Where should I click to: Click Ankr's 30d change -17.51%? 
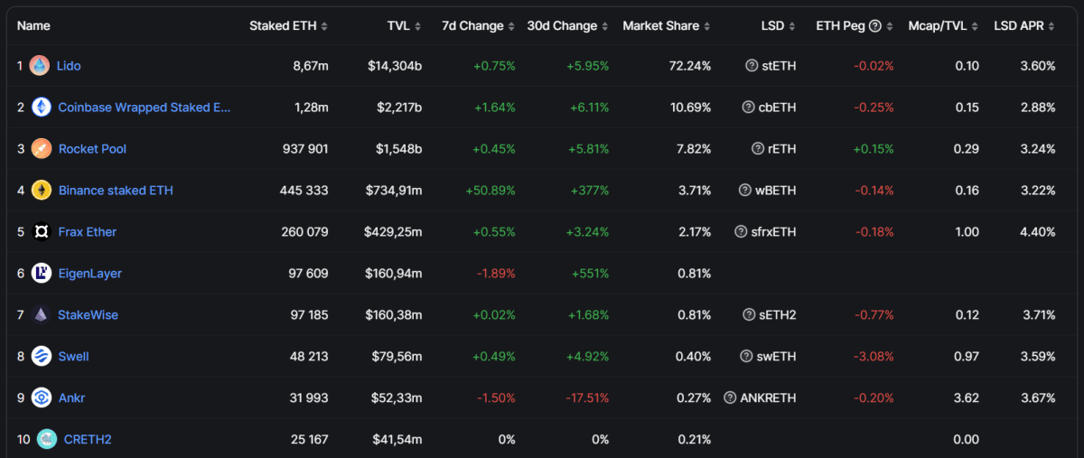point(587,398)
